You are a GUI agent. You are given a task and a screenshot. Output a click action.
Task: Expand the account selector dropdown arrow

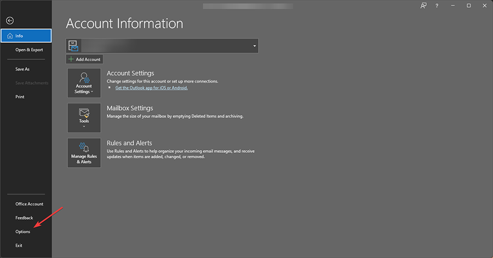(254, 46)
